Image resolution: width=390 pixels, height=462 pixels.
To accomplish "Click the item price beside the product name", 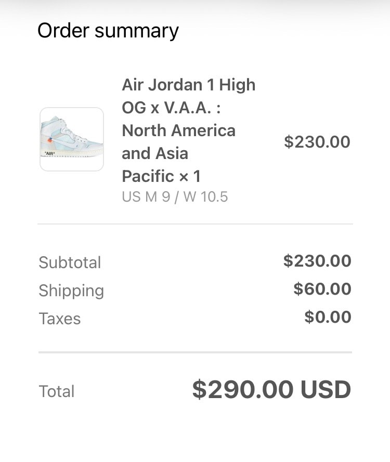I will (x=317, y=142).
